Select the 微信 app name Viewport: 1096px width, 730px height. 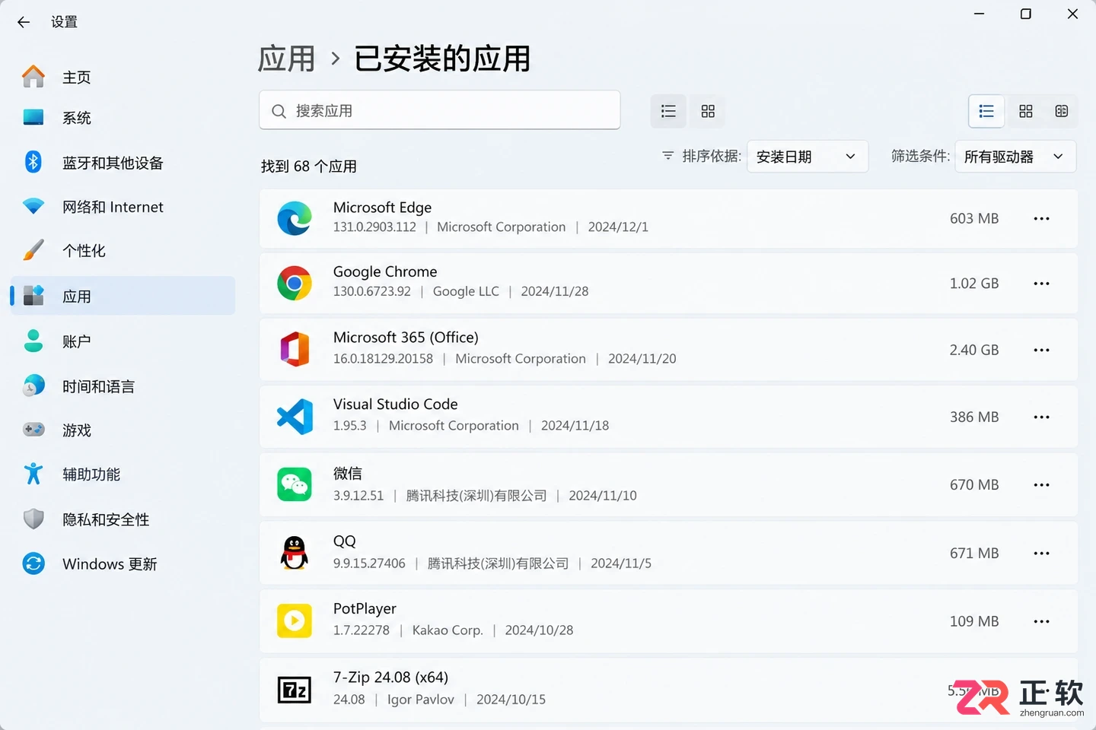[x=348, y=473]
